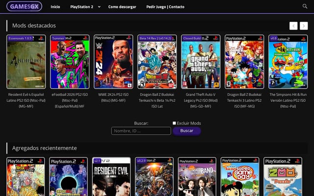314x196 pixels.
Task: Open the search magnifier icon
Action: 305,6
